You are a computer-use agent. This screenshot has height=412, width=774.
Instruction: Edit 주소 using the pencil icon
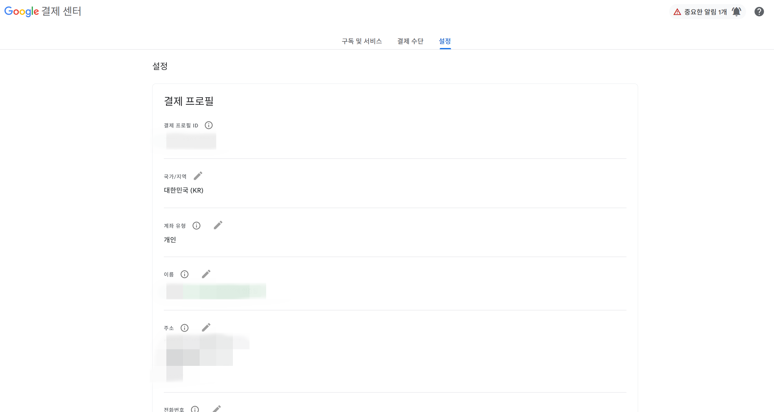[206, 327]
